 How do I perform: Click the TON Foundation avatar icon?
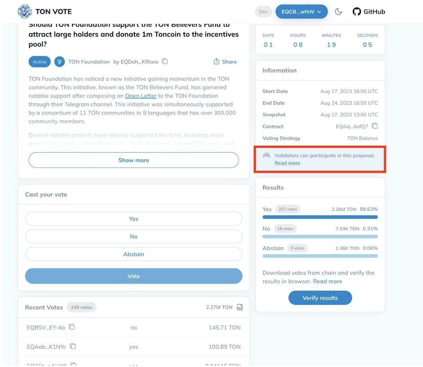(59, 62)
